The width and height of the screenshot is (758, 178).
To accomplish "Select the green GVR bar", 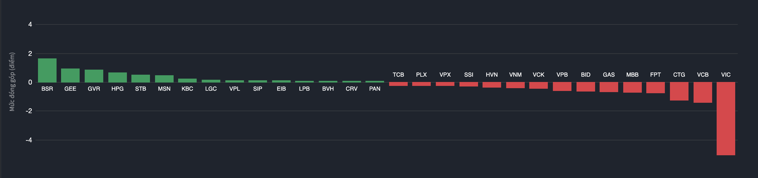I will pyautogui.click(x=94, y=76).
